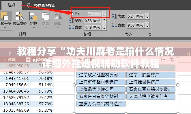Select slicer item 上海晶优电镀公司

tap(101, 89)
